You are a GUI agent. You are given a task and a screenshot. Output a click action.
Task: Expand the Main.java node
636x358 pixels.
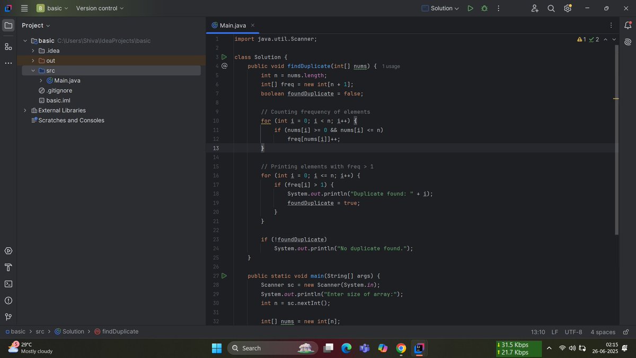click(x=41, y=81)
